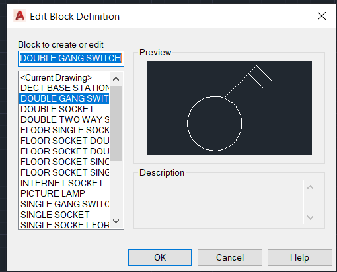The image size is (337, 272).
Task: Click description box down arrow
Action: (x=310, y=217)
